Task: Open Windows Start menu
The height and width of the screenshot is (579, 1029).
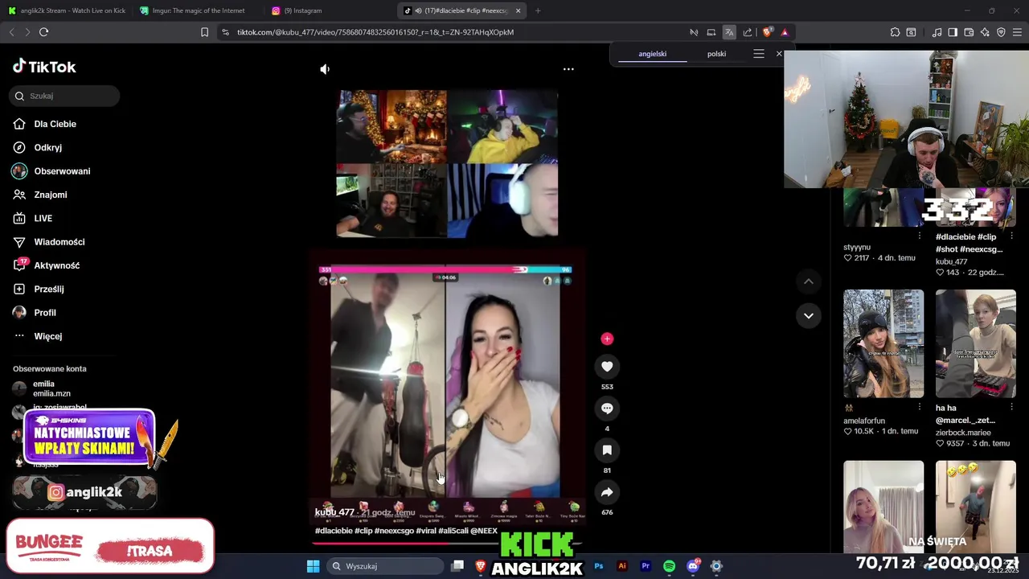Action: pos(313,566)
